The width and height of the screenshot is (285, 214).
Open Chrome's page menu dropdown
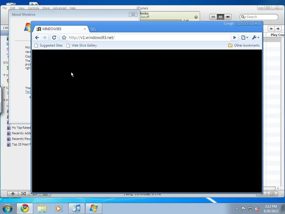[x=245, y=38]
